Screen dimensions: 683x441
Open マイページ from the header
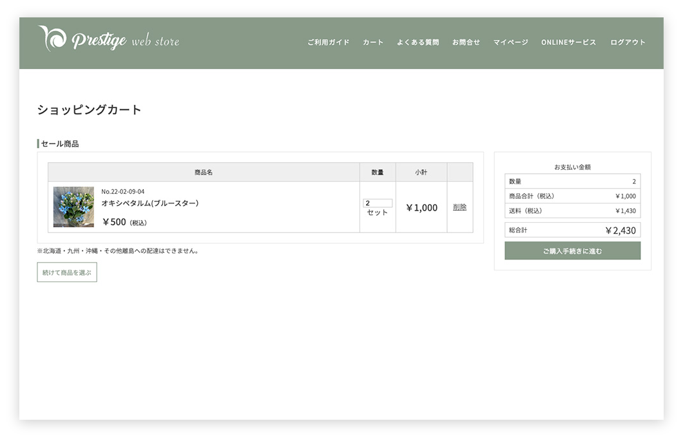tap(510, 42)
